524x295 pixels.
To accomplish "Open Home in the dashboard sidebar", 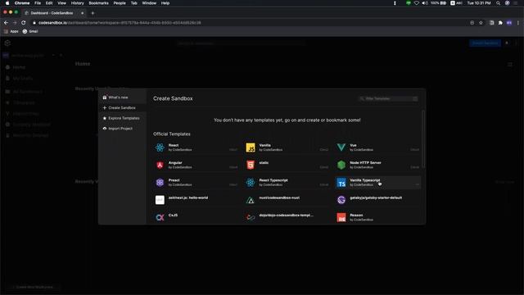I will coord(19,67).
